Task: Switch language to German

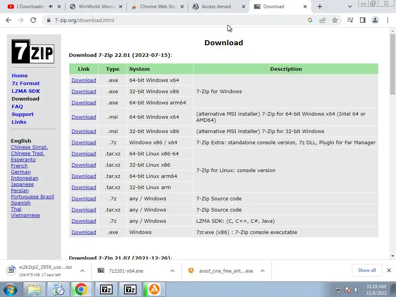Action: tap(21, 172)
